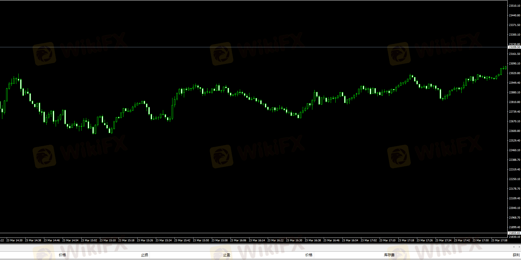Click the 23 Mar 17:26 time label

[x=425, y=240]
